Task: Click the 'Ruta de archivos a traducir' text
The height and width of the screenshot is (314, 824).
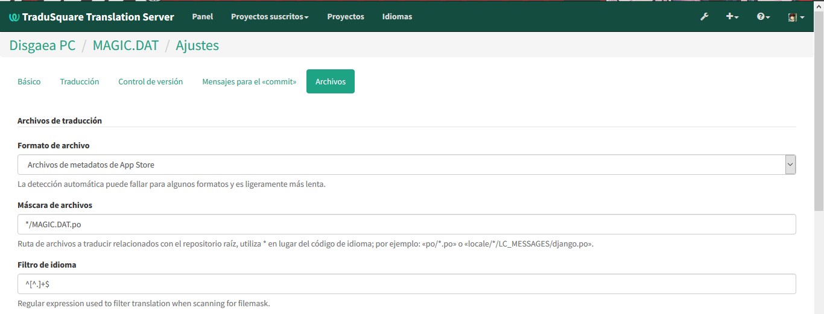Action: tap(305, 244)
